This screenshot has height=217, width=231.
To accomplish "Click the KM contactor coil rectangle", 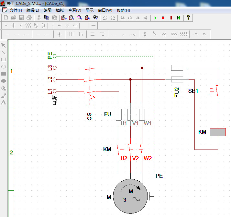I will (218, 132).
